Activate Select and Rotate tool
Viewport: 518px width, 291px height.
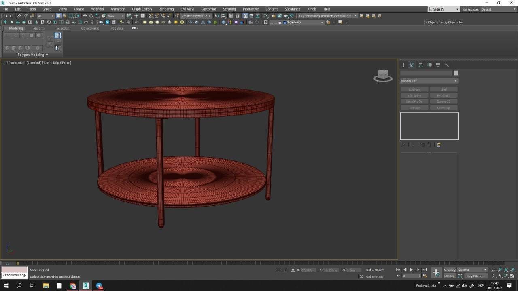(91, 16)
